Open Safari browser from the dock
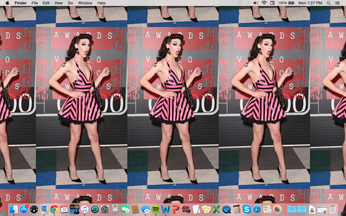Viewport: 346px width, 216px height. pos(257,209)
